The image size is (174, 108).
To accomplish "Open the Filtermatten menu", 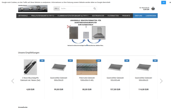I will [113, 16].
